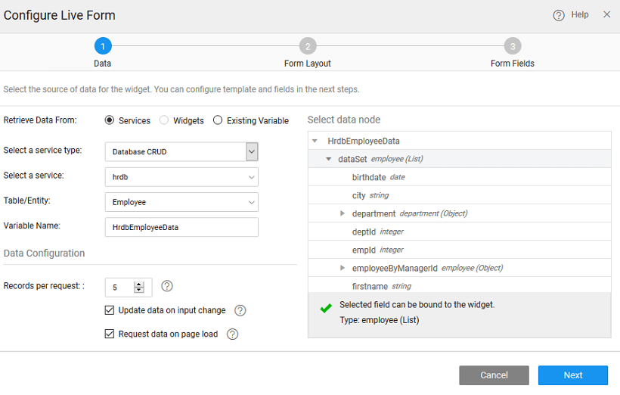Open the service type dropdown
Screen dimensions: 620x395
click(x=252, y=152)
